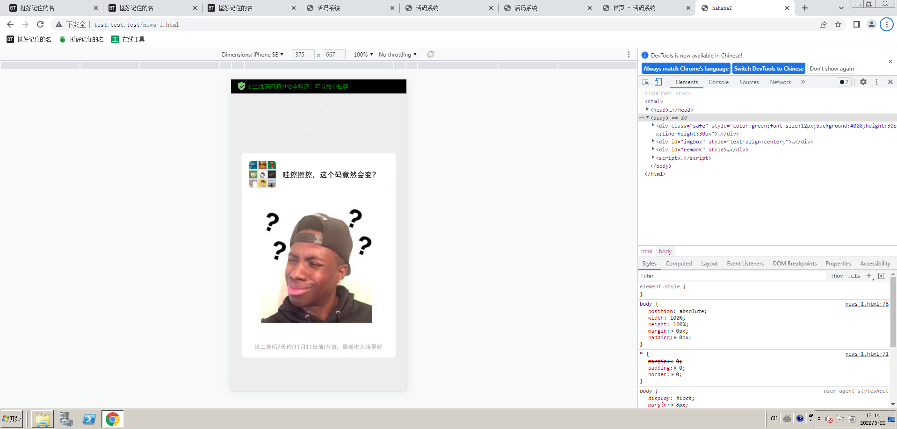
Task: Open the 2 issues counter
Action: point(844,82)
